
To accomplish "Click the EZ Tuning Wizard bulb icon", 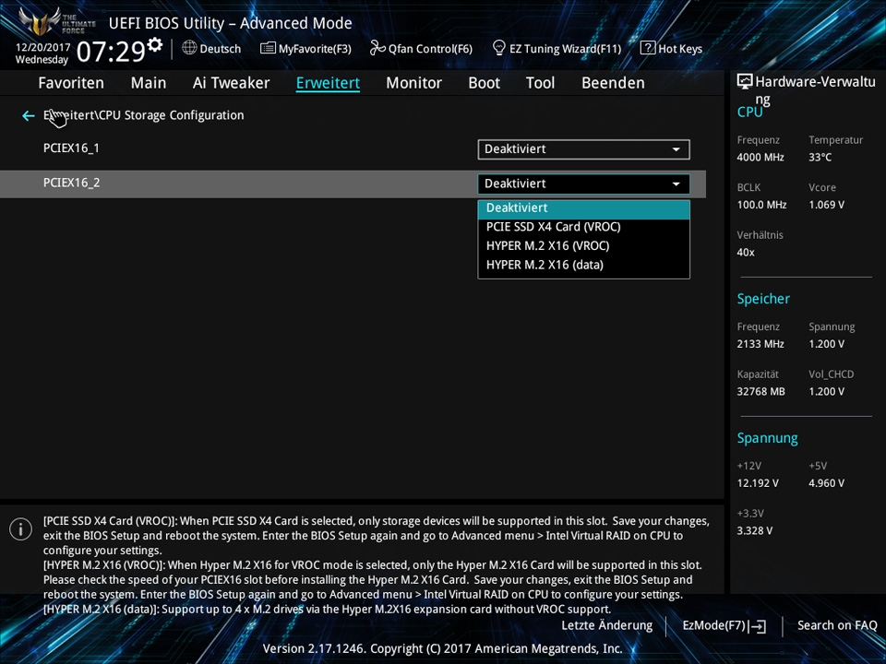I will coord(499,48).
